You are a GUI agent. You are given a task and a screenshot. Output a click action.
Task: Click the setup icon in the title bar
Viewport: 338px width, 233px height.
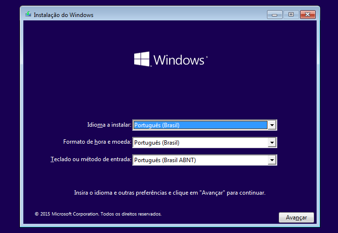point(28,15)
